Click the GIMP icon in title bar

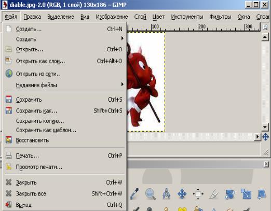tap(5, 5)
